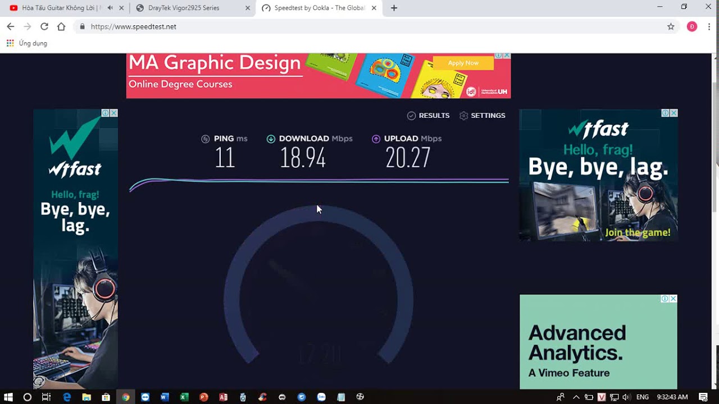719x404 pixels.
Task: Close the left wtfast ad
Action: coord(114,113)
